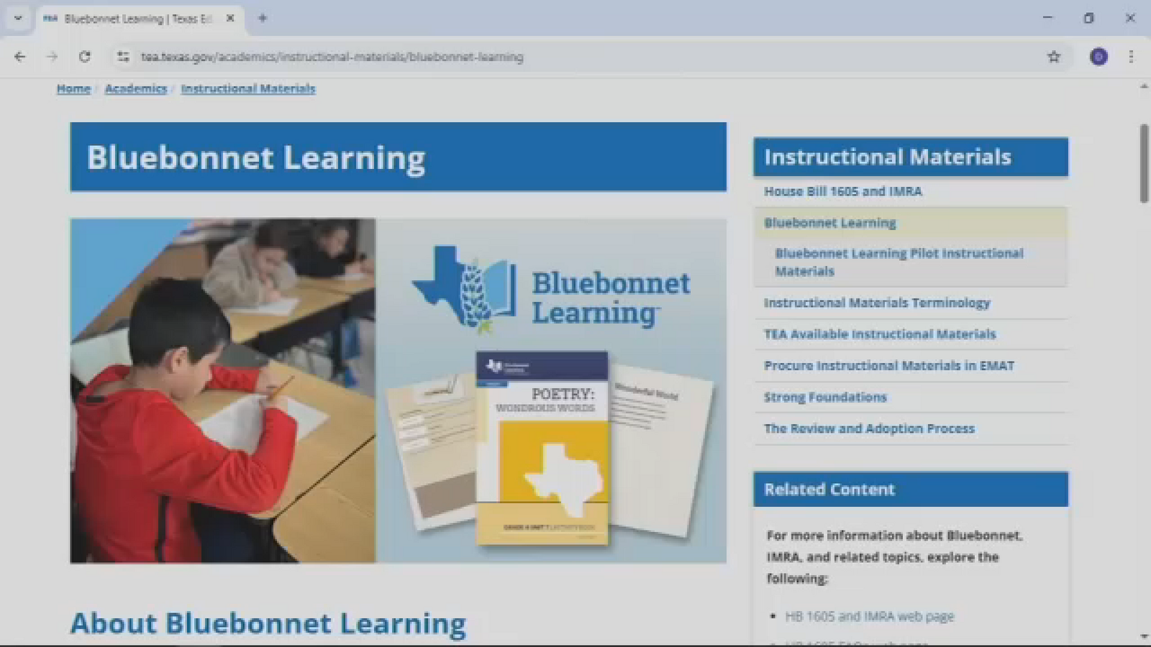
Task: Click the scrollbar down arrow
Action: coord(1144,637)
